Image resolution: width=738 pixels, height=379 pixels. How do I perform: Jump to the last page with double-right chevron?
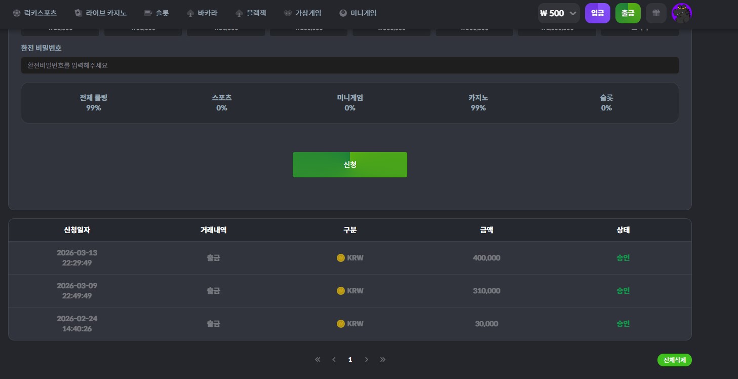(383, 359)
